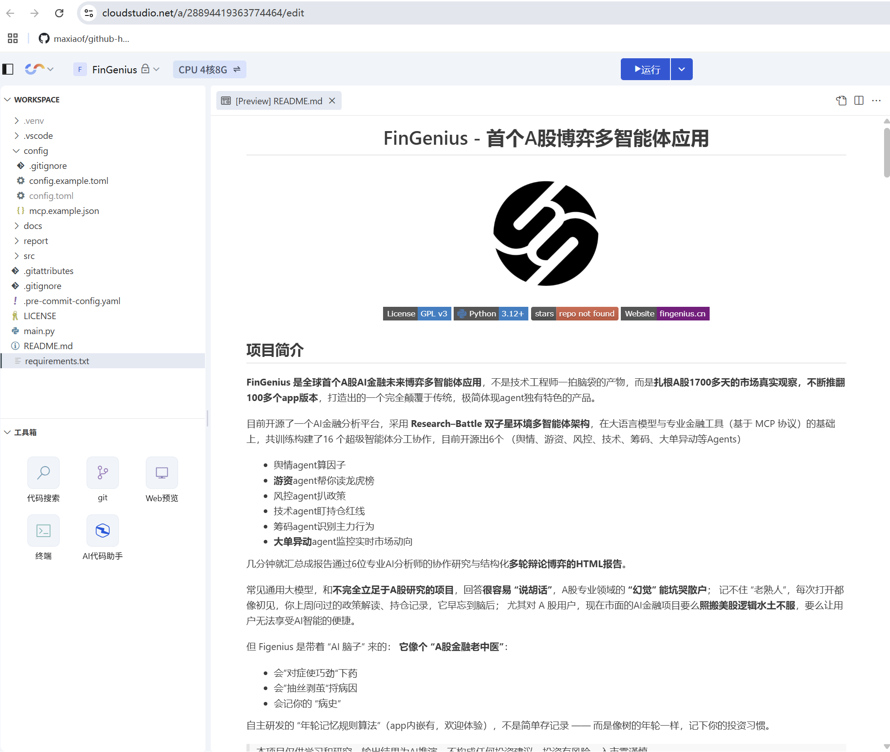Screen dimensions: 890x752
Task: Select requirements.txt in the file tree
Action: (102, 361)
